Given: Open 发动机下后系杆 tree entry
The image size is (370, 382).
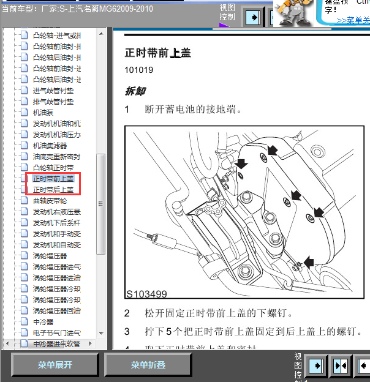Looking at the screenshot, I should tap(56, 223).
